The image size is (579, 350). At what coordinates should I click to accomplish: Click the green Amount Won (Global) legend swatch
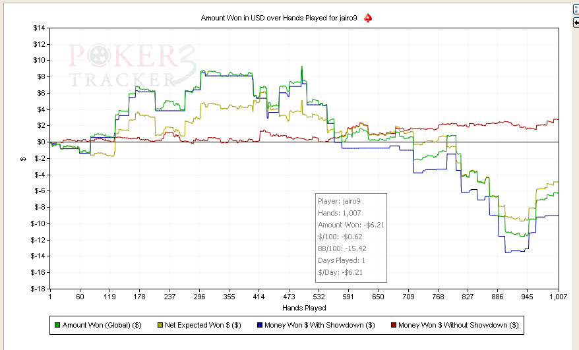pos(57,325)
